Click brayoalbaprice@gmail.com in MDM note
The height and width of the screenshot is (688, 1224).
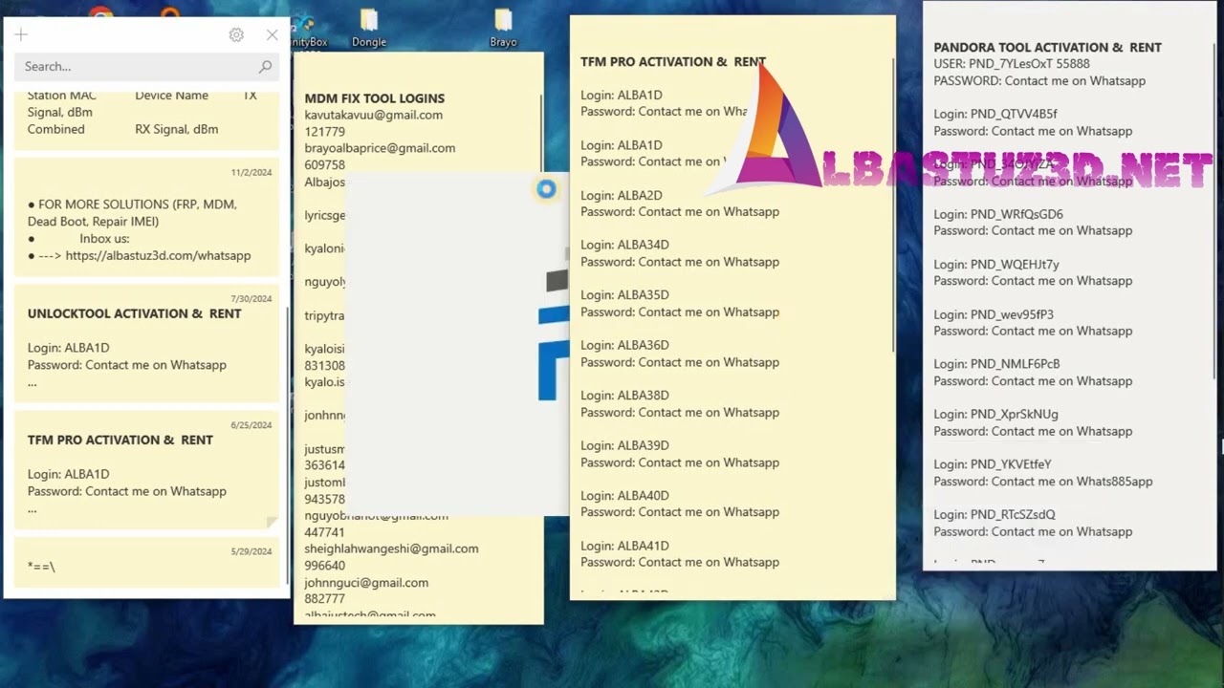click(380, 148)
